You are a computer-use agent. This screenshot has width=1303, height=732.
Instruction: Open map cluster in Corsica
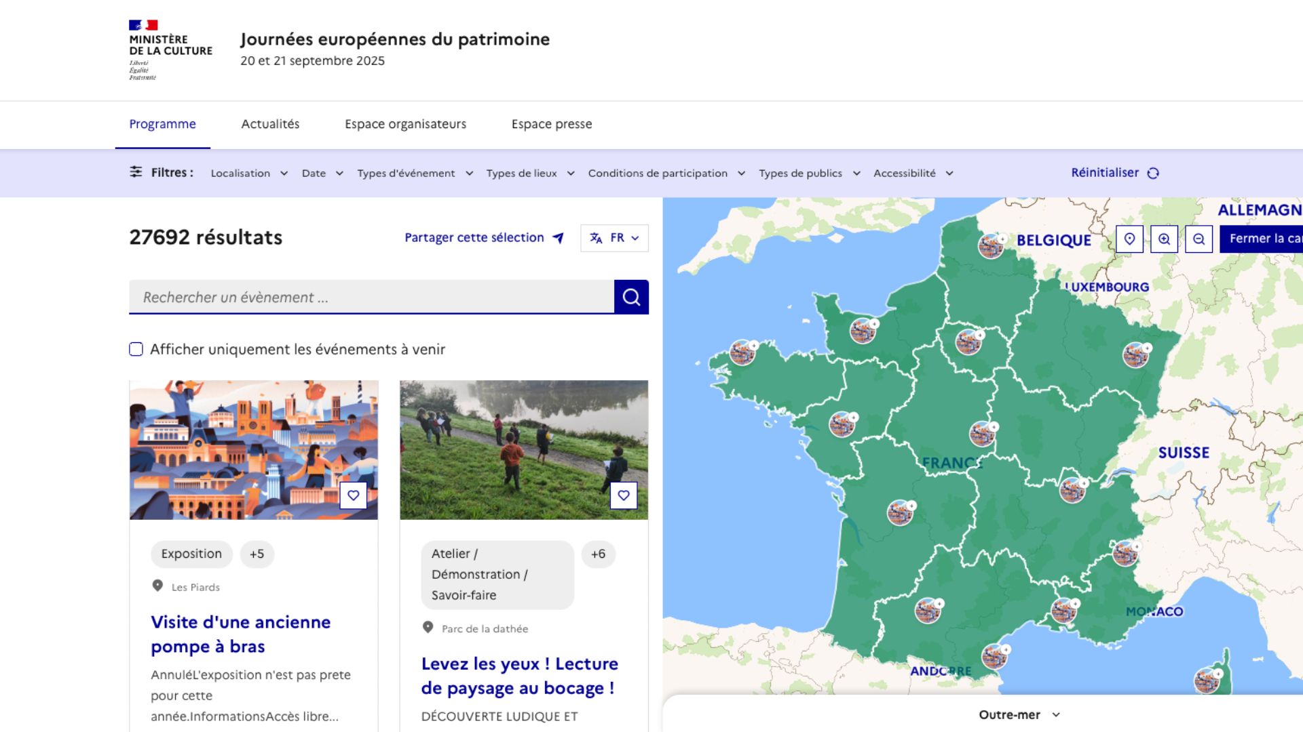pos(1207,680)
